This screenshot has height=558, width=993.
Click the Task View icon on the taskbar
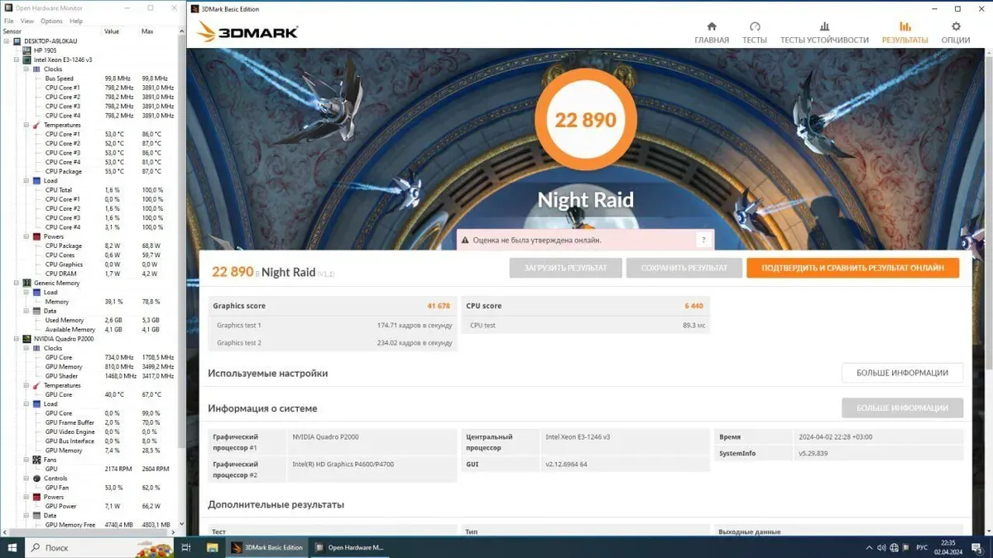tap(186, 547)
